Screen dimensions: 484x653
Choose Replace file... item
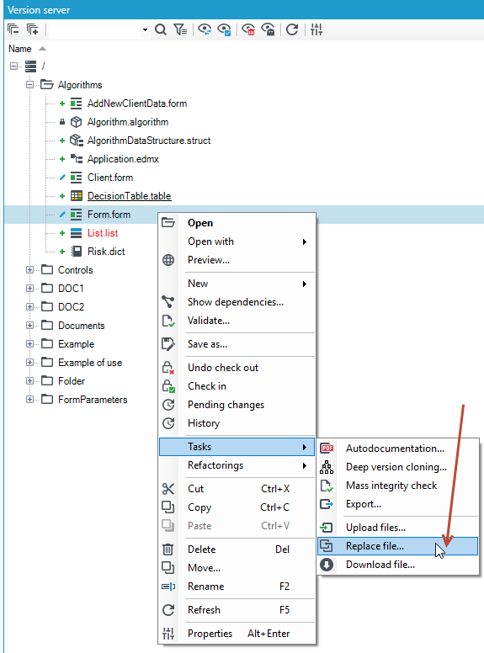398,546
